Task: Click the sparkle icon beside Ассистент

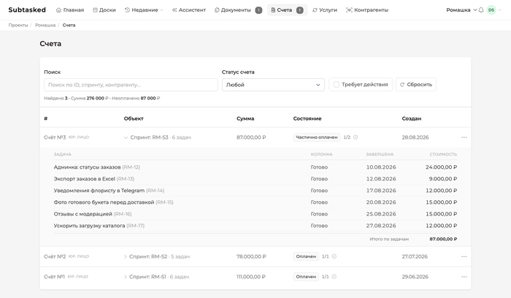Action: [174, 10]
